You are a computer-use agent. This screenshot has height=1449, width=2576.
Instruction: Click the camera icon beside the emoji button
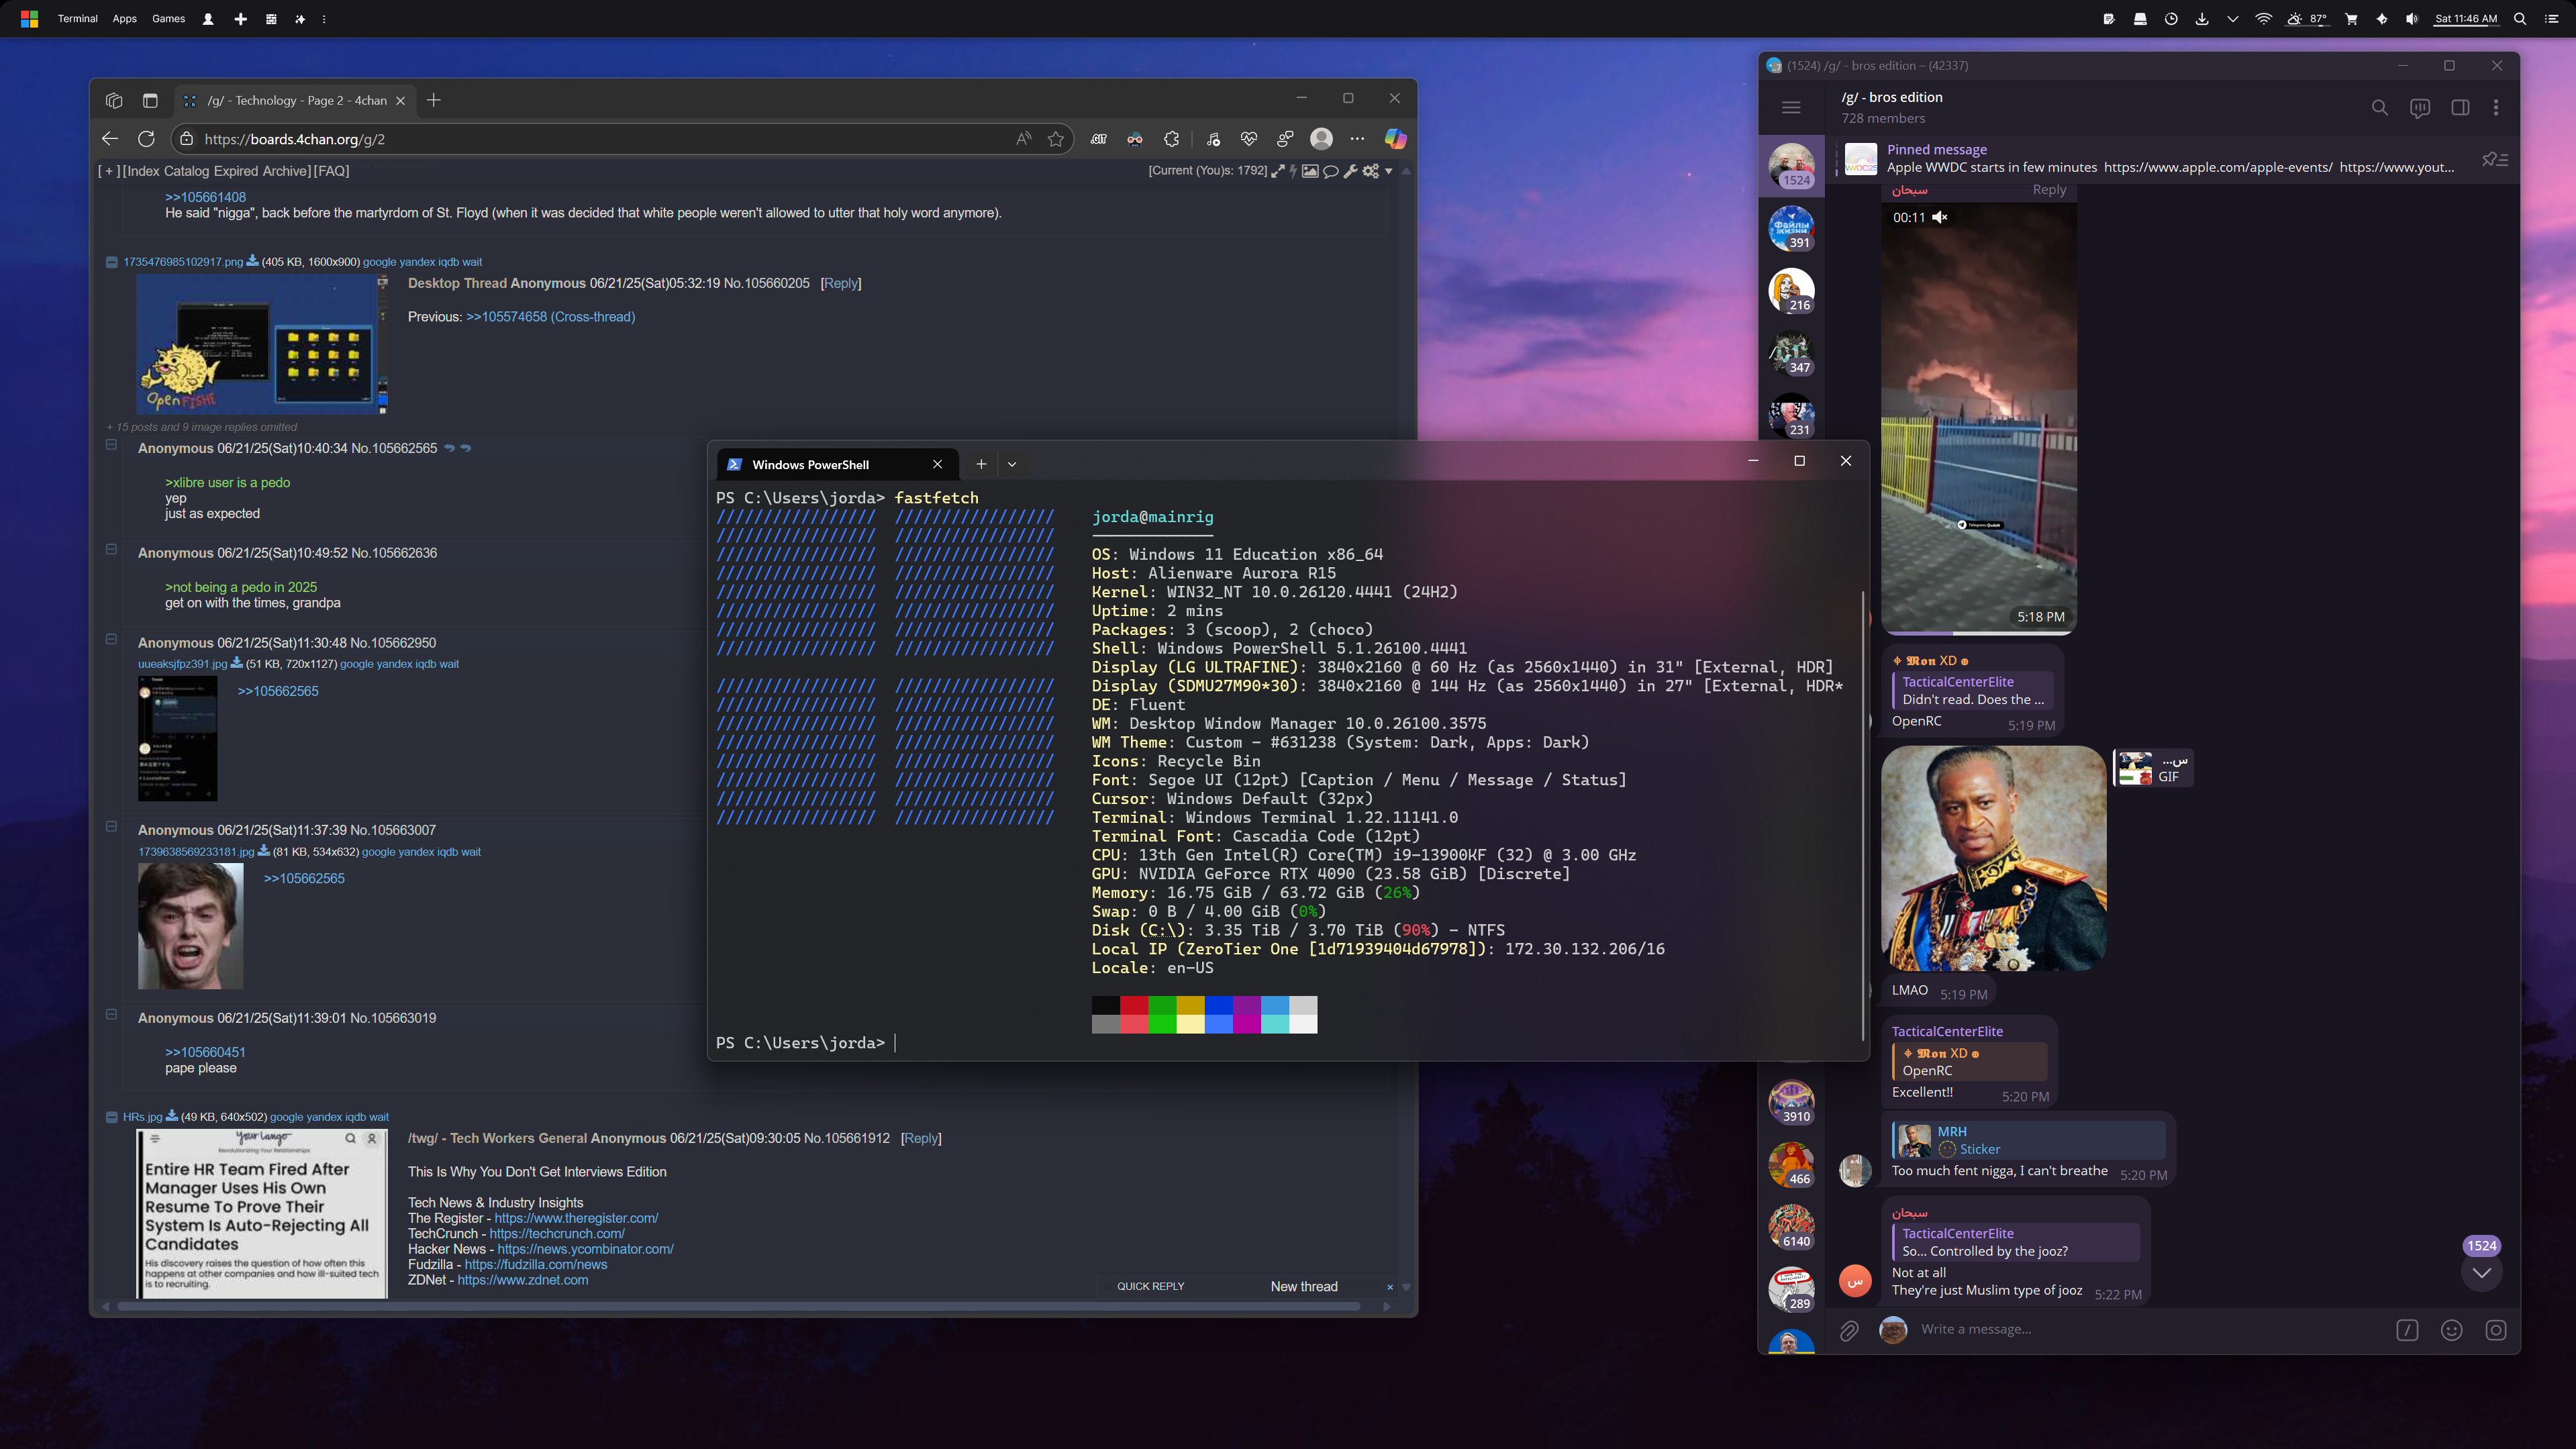[2496, 1330]
